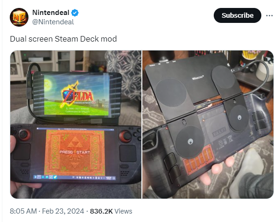Click the left red analog stick in photo
This screenshot has height=222, width=280.
(x=25, y=134)
